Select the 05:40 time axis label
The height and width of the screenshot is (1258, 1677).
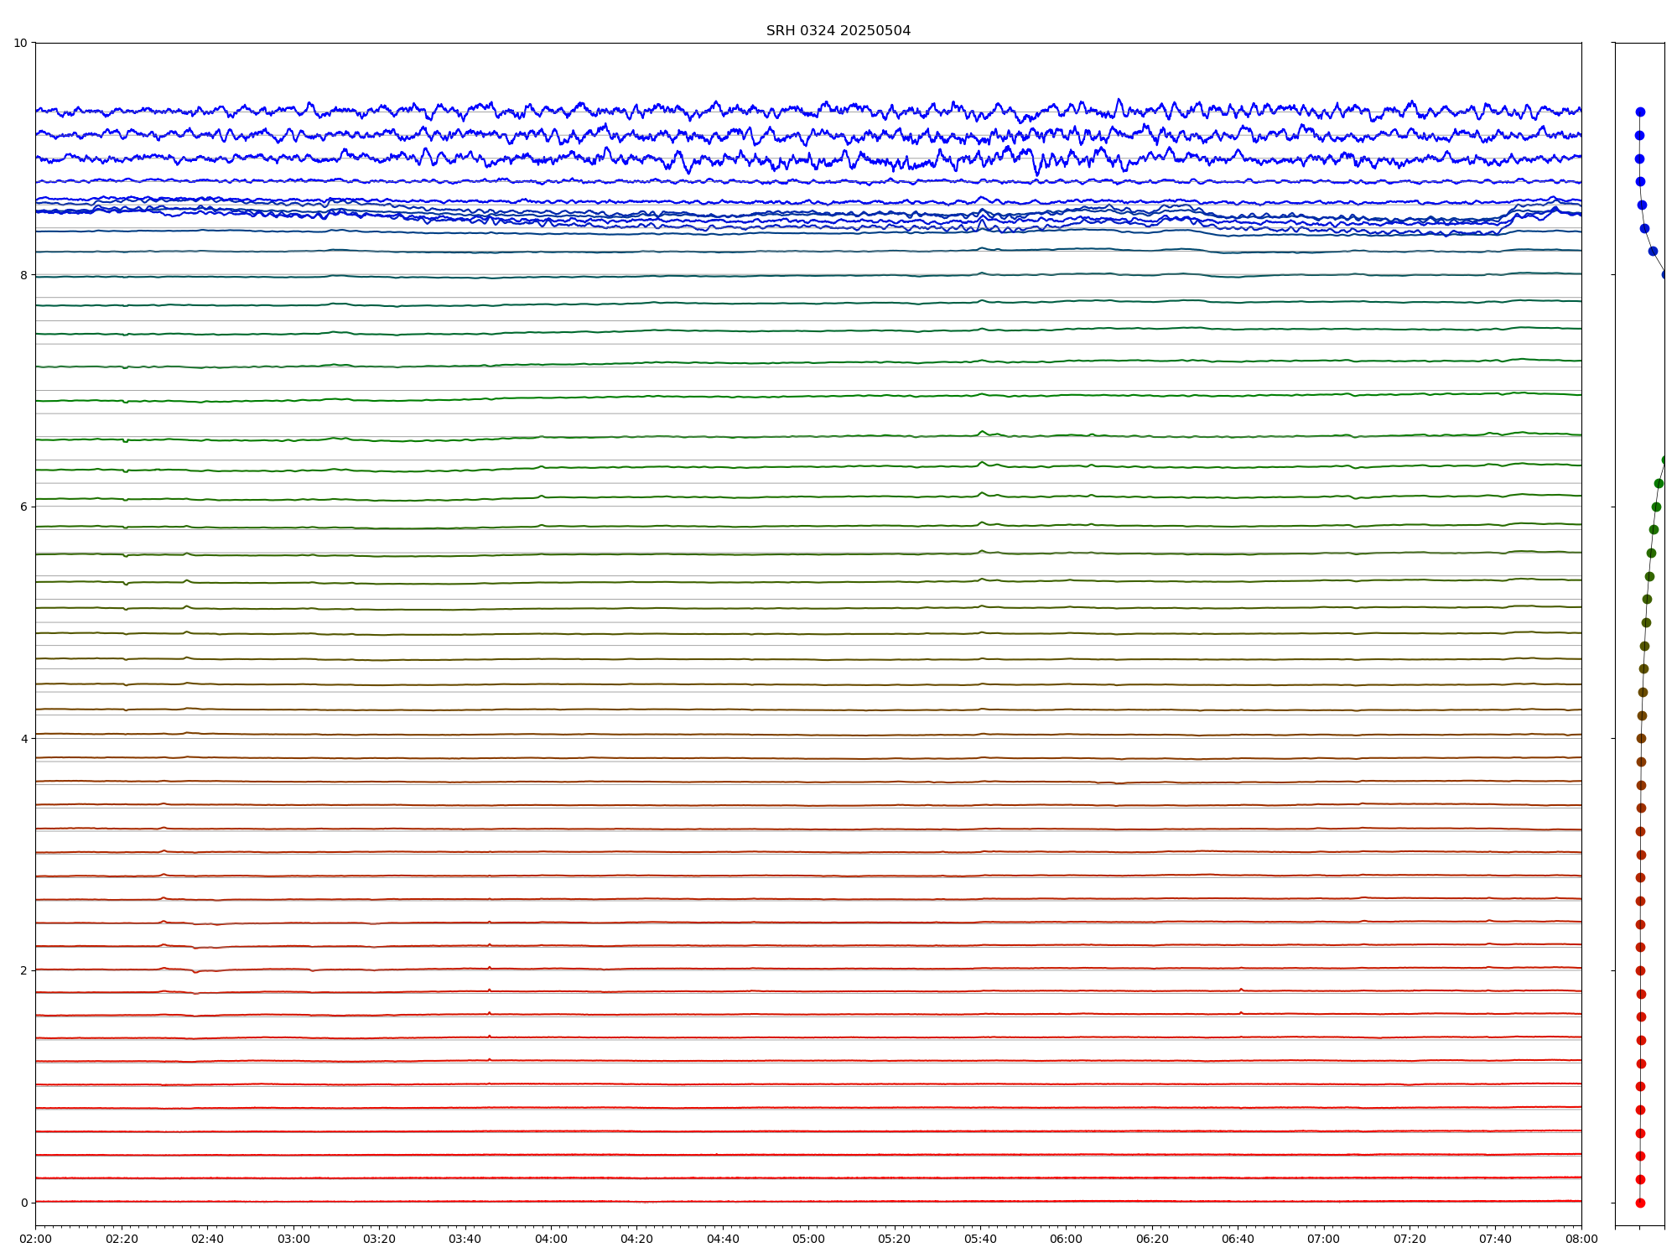tap(980, 1239)
